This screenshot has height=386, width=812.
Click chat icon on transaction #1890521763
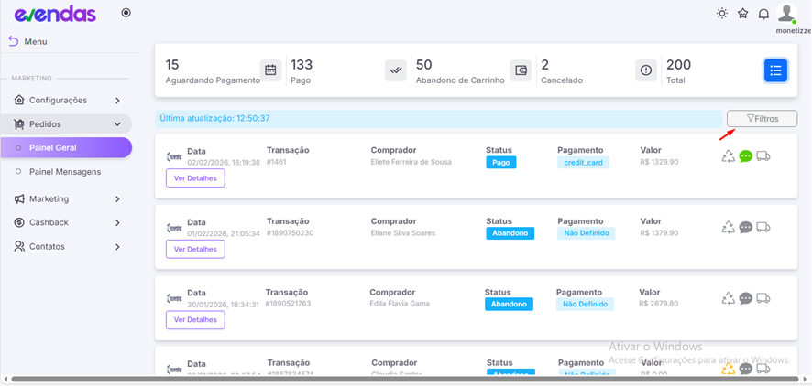746,298
